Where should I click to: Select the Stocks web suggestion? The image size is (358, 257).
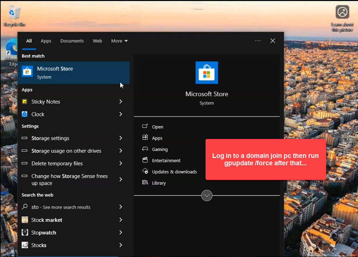pos(74,245)
